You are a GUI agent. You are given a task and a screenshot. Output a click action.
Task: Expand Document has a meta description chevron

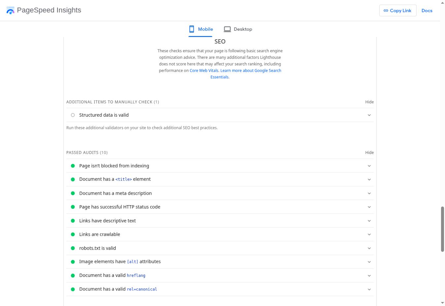[369, 193]
